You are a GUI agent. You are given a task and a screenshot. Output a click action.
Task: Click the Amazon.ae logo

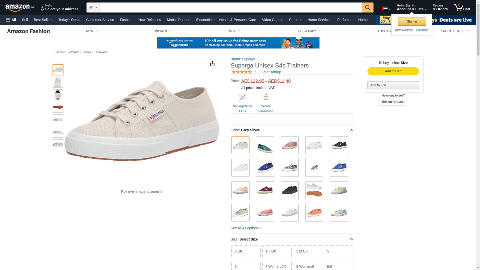(20, 8)
